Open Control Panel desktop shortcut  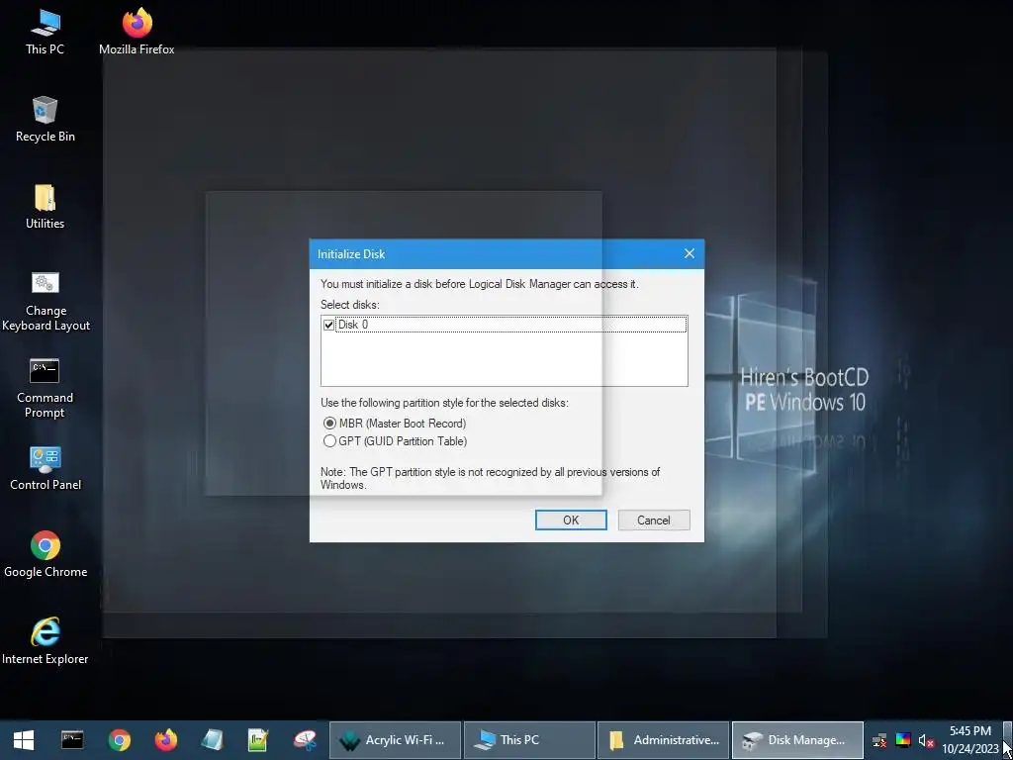[x=46, y=467]
